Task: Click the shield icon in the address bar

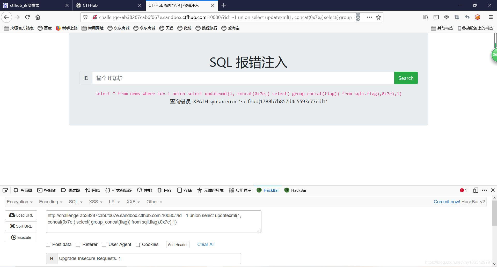Action: coord(85,17)
